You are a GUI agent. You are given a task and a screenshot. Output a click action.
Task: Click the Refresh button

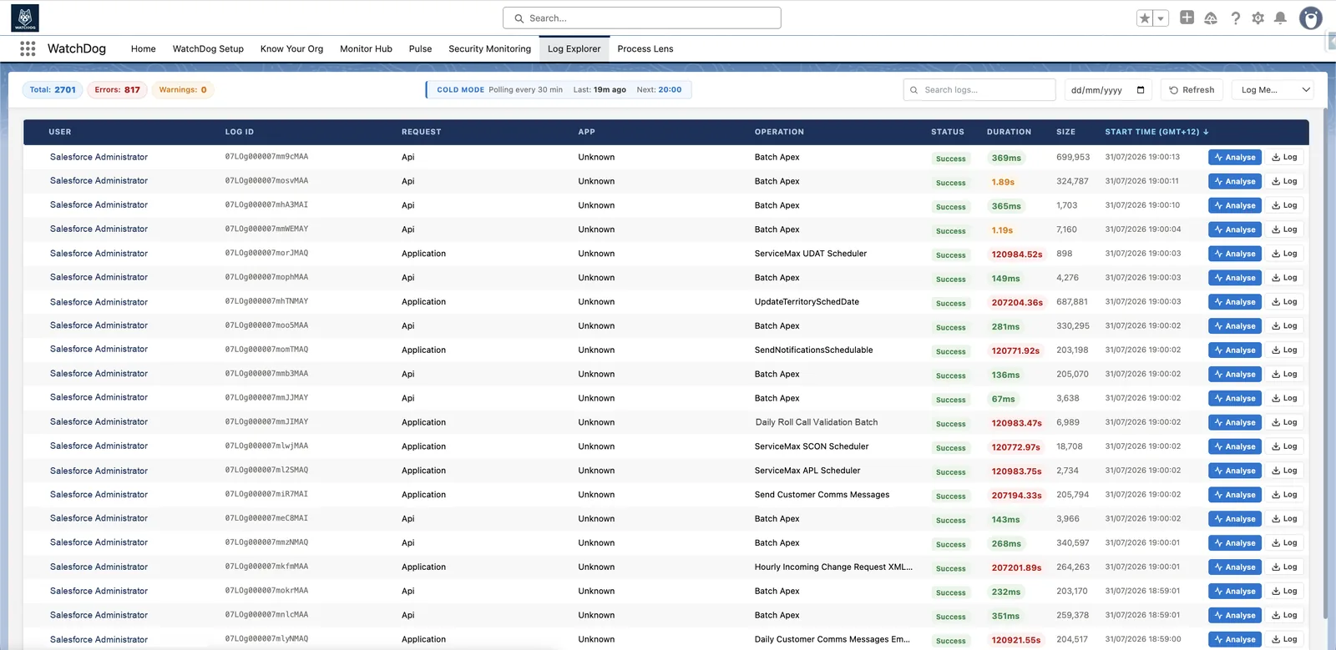coord(1192,89)
